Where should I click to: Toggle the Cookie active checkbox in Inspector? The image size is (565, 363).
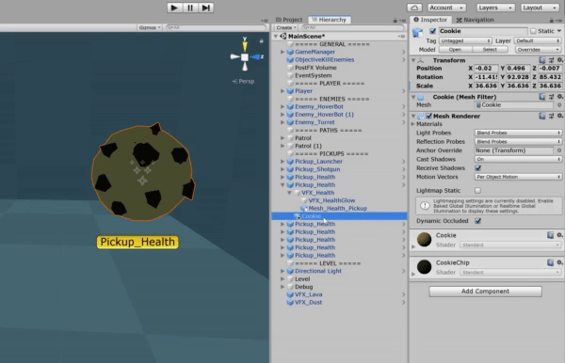pyautogui.click(x=433, y=31)
